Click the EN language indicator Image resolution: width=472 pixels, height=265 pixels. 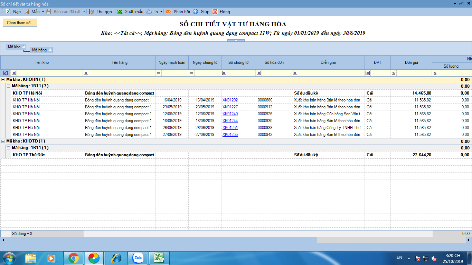[x=399, y=257]
